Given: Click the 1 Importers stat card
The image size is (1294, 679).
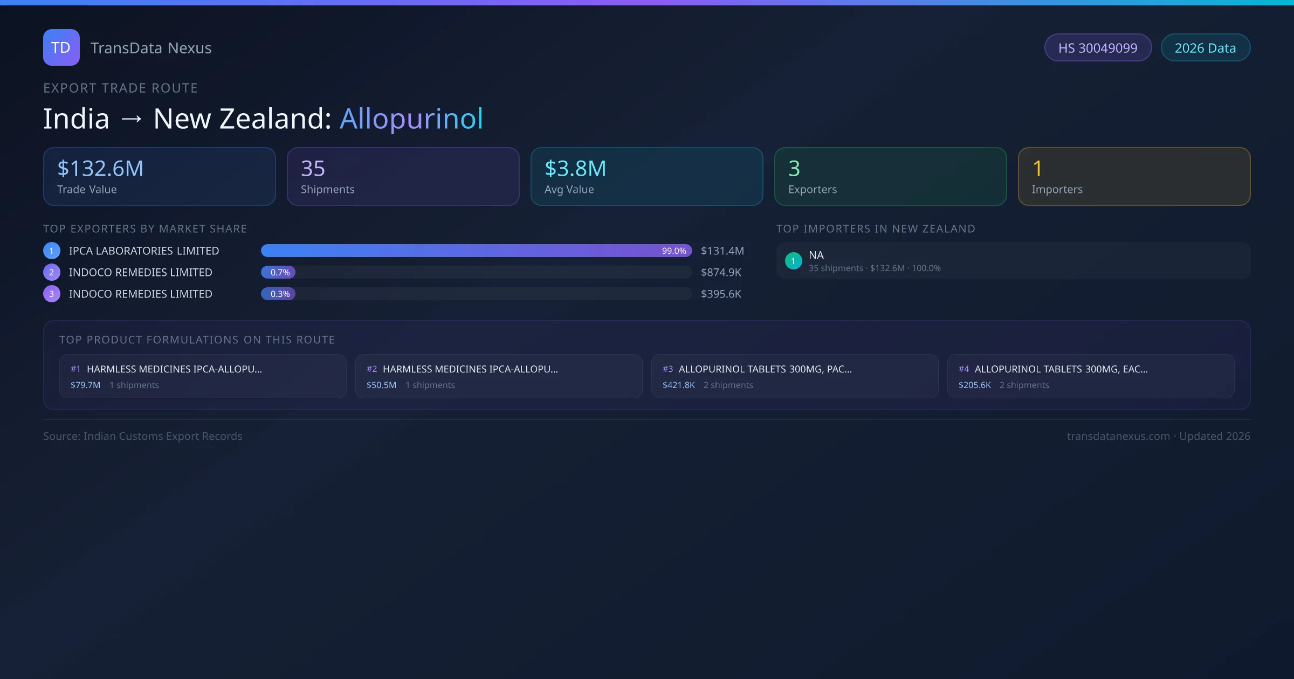Looking at the screenshot, I should tap(1134, 177).
